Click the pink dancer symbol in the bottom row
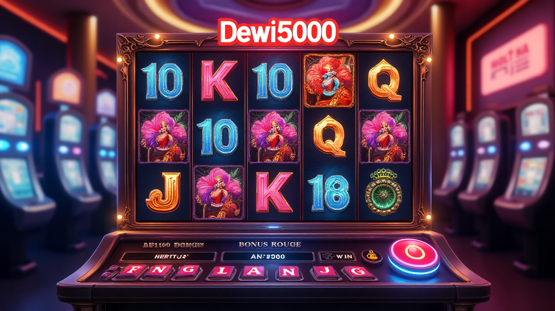555x311 pixels. coord(218,192)
